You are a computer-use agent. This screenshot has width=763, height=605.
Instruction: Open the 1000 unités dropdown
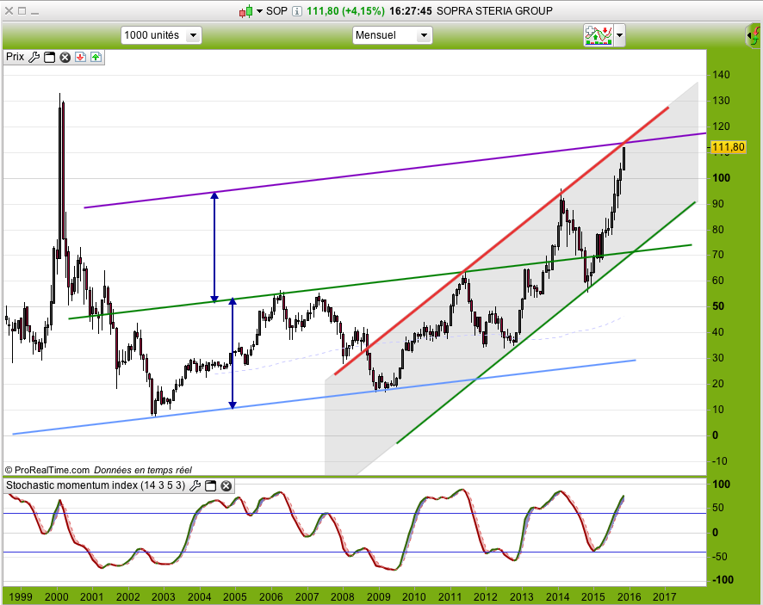[x=161, y=35]
